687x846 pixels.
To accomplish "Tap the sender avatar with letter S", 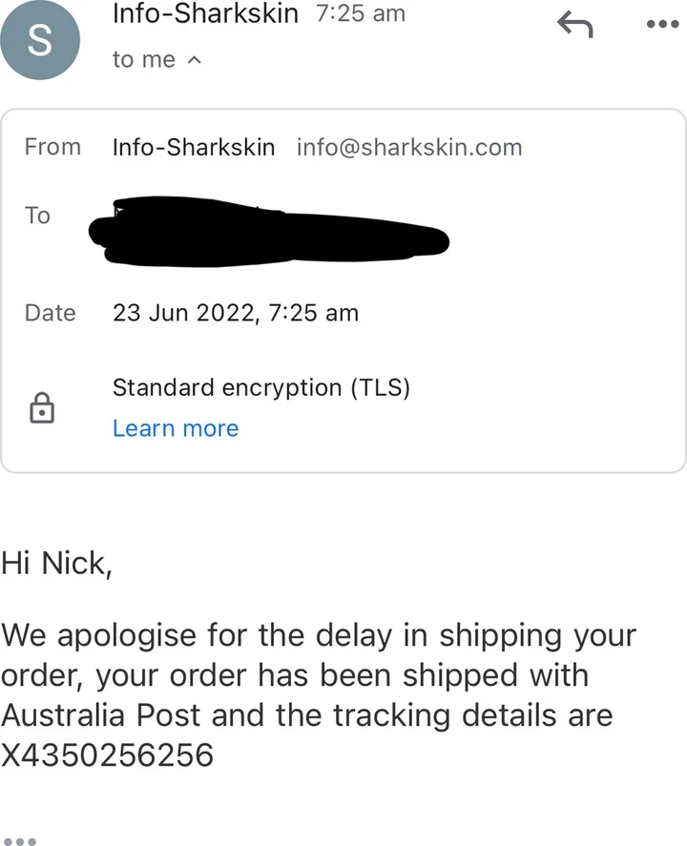I will click(x=40, y=42).
